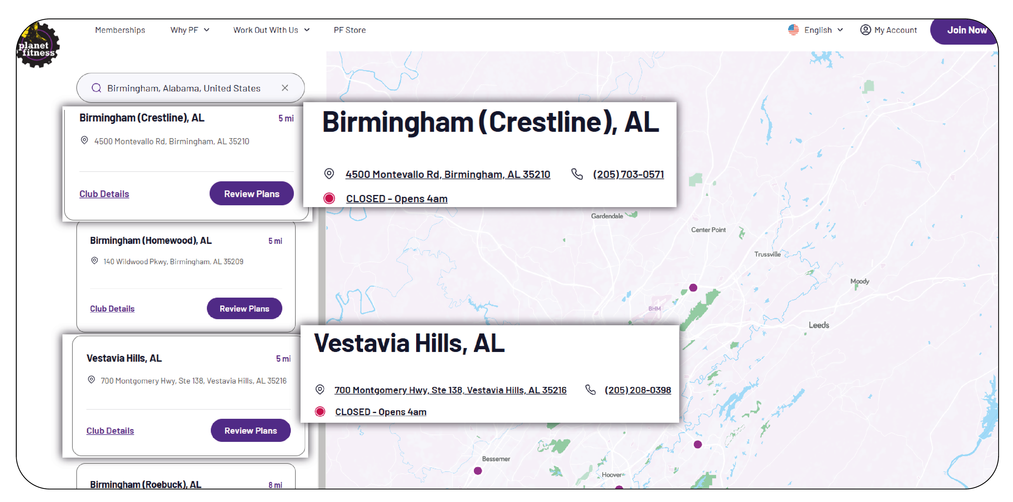Click the My Account profile icon
This screenshot has width=1013, height=502.
point(865,30)
